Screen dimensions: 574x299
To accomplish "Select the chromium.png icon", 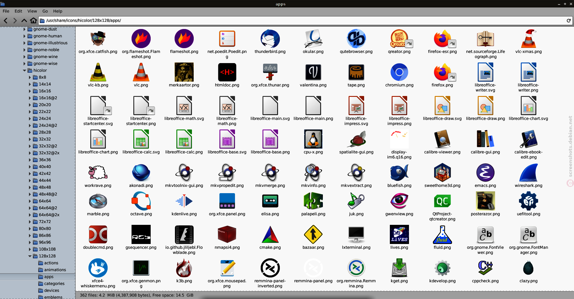I will (399, 72).
